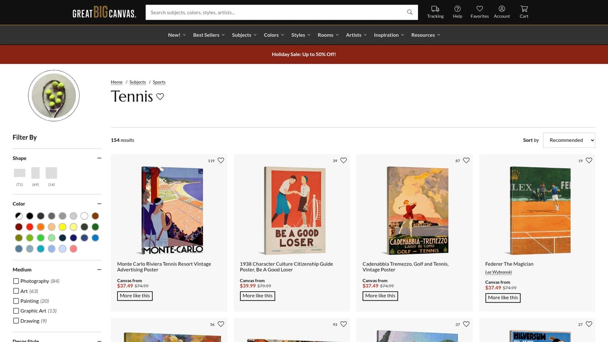Viewport: 608px width, 342px height.
Task: Go to Sports breadcrumb link
Action: 159,82
